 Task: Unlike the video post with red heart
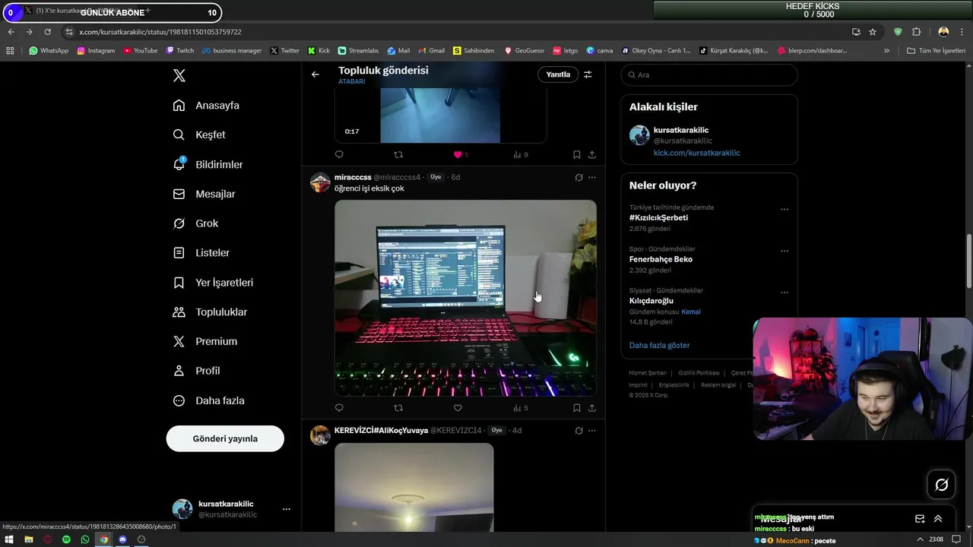coord(458,154)
